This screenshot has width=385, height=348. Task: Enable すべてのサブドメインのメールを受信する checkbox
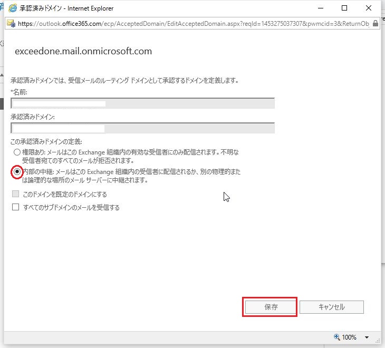point(16,208)
